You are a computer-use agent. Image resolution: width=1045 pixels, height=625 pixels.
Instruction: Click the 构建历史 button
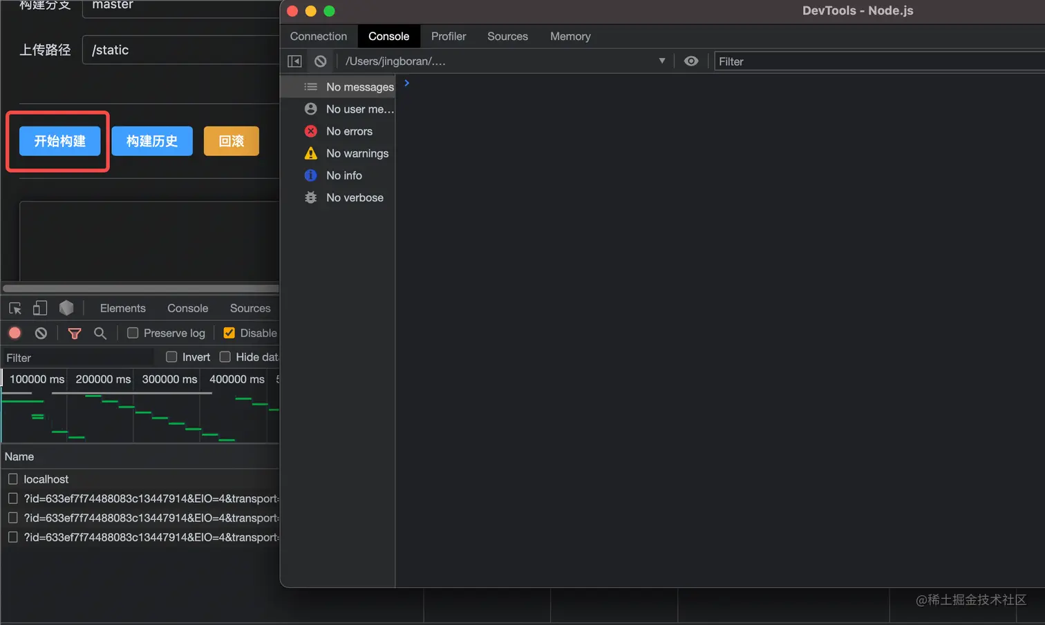tap(152, 141)
